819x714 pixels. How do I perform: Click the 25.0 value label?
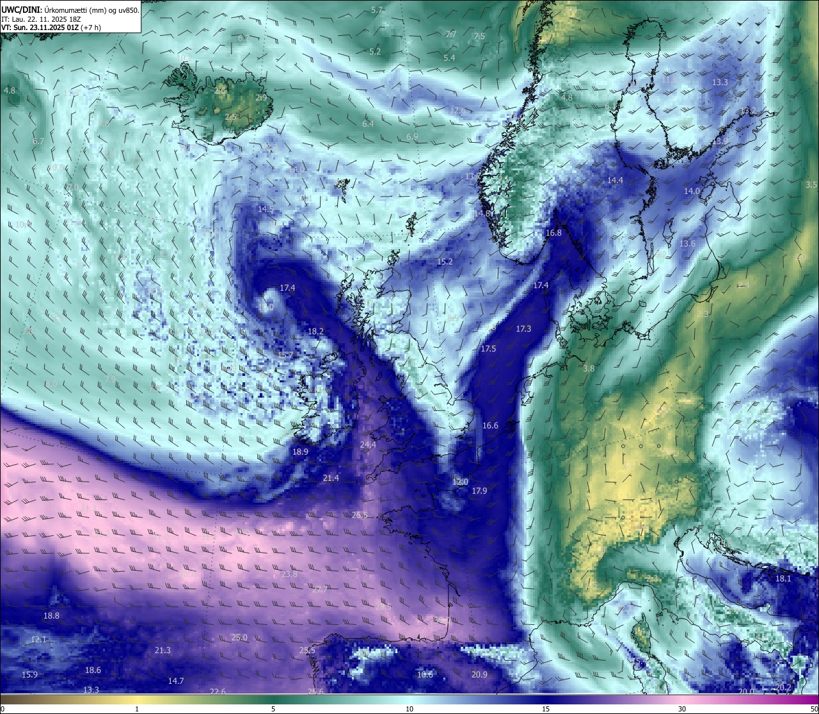239,637
